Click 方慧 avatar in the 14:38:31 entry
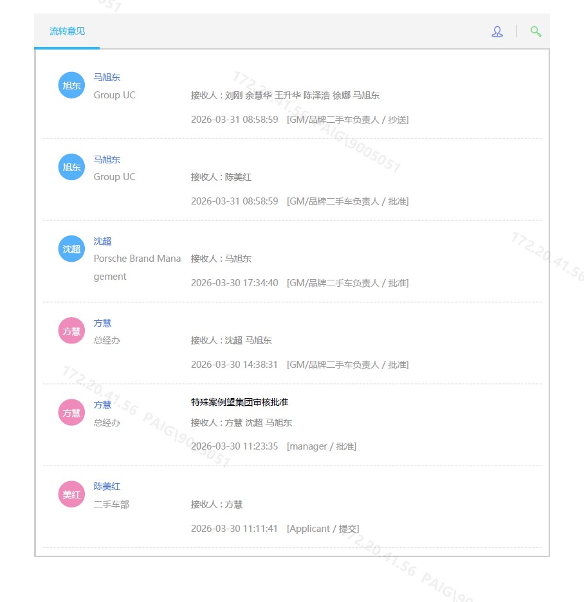This screenshot has width=584, height=602. pyautogui.click(x=71, y=331)
